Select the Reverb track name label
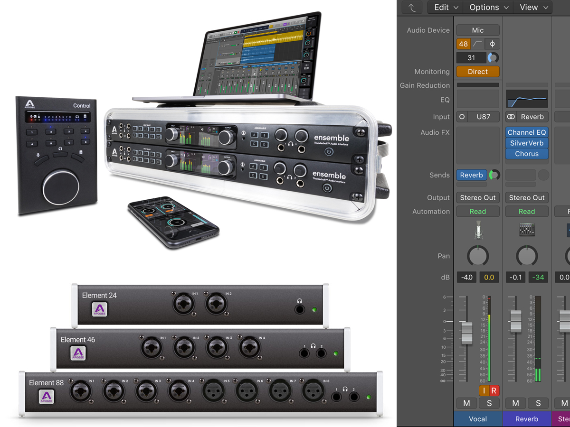 [x=527, y=419]
